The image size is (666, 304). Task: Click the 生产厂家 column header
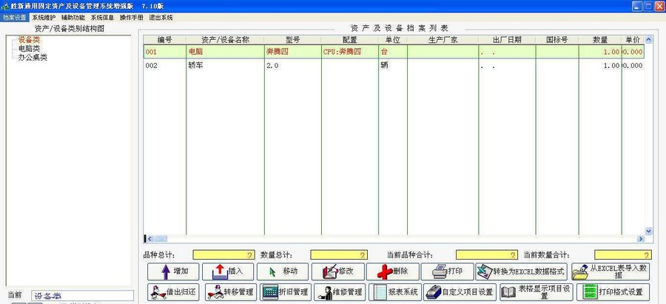[443, 40]
